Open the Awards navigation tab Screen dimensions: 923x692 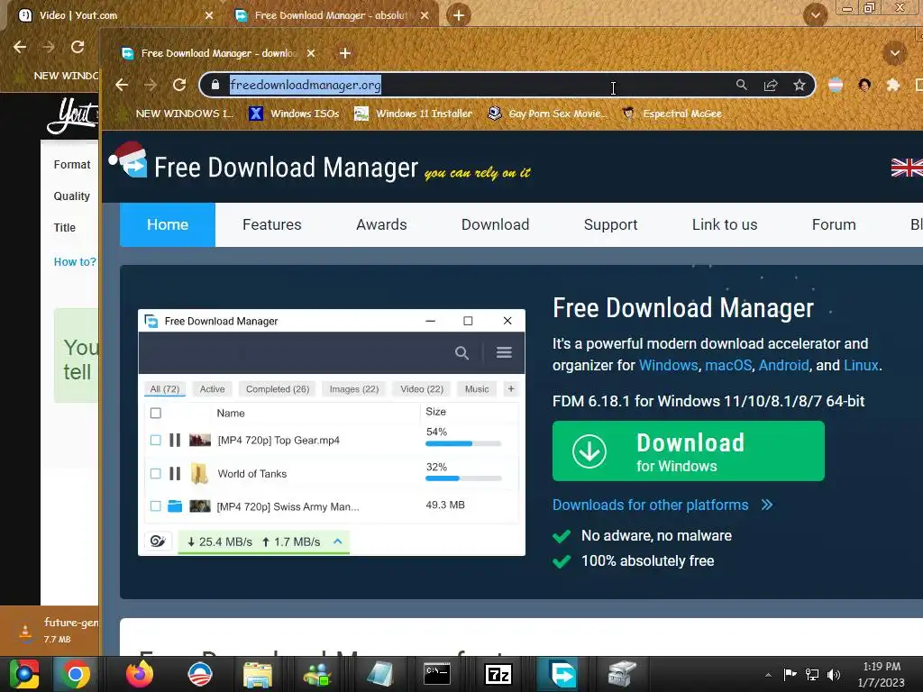click(x=381, y=224)
